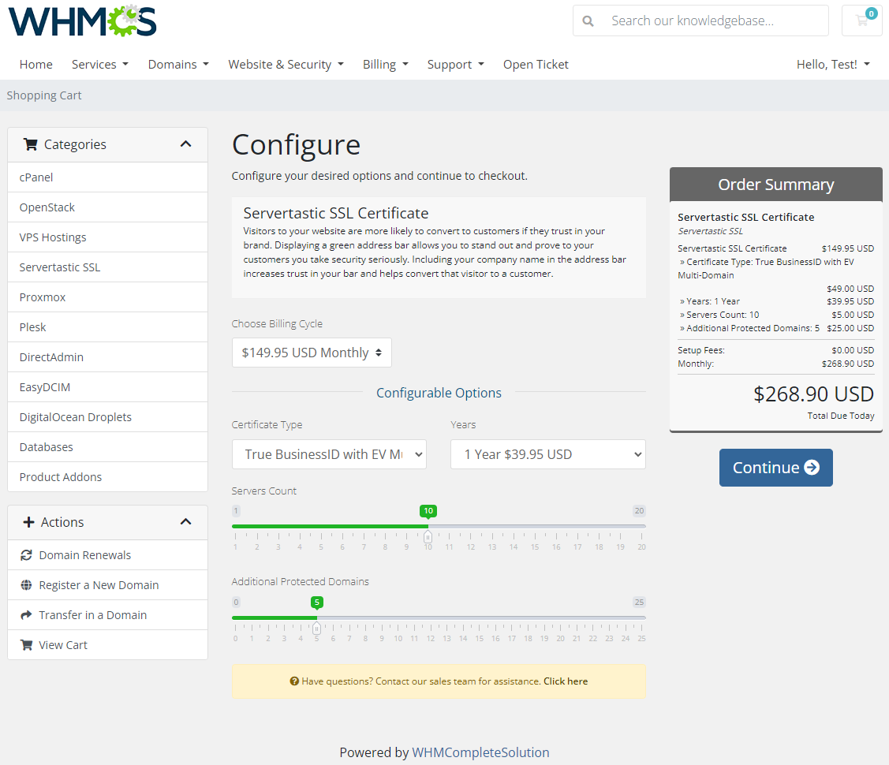Open the WHMCompleteSolution footer link
Screen dimensions: 889x765
(x=480, y=752)
